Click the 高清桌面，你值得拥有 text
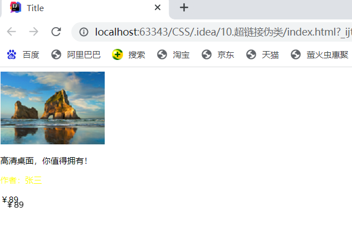Viewport: 352px width, 226px height. click(x=44, y=160)
